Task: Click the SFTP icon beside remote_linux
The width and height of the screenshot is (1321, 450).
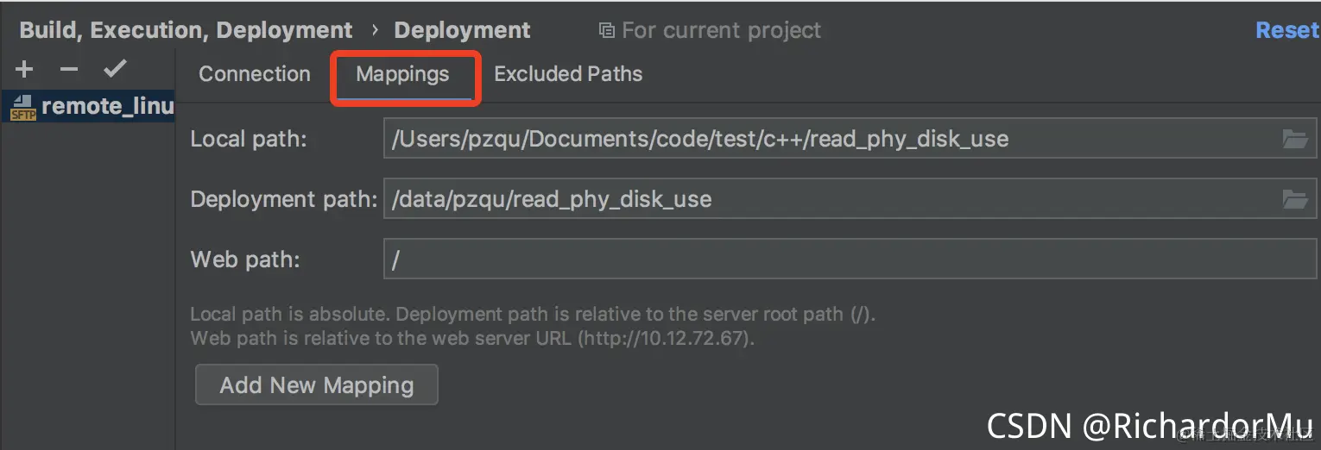Action: click(22, 107)
